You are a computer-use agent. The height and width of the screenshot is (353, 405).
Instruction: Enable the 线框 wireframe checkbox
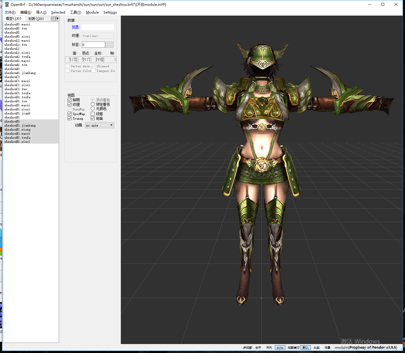tap(93, 114)
